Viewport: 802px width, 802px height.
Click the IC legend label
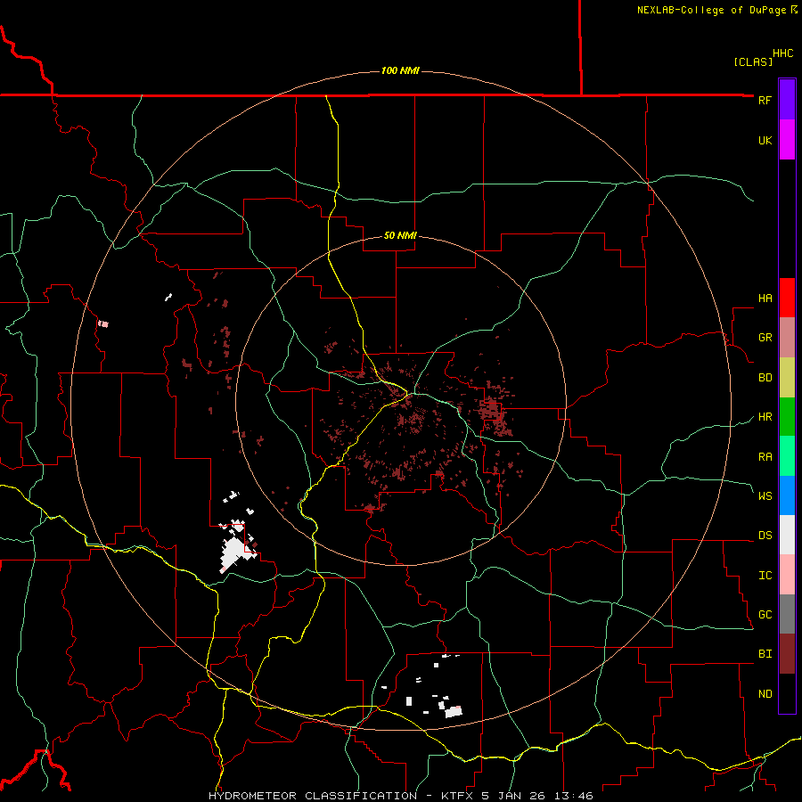click(765, 576)
